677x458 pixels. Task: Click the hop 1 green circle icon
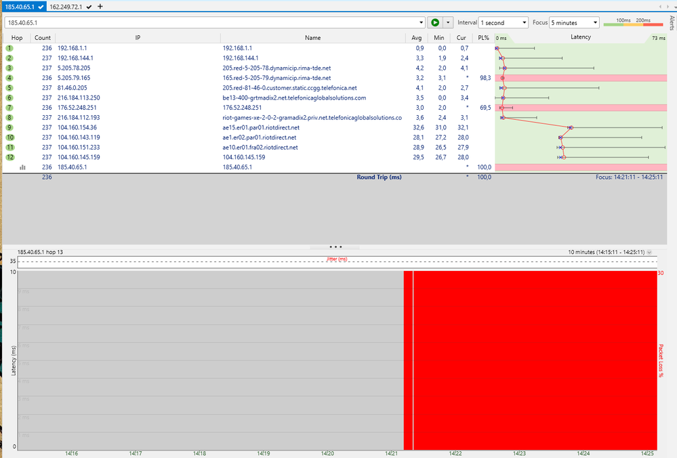coord(9,49)
